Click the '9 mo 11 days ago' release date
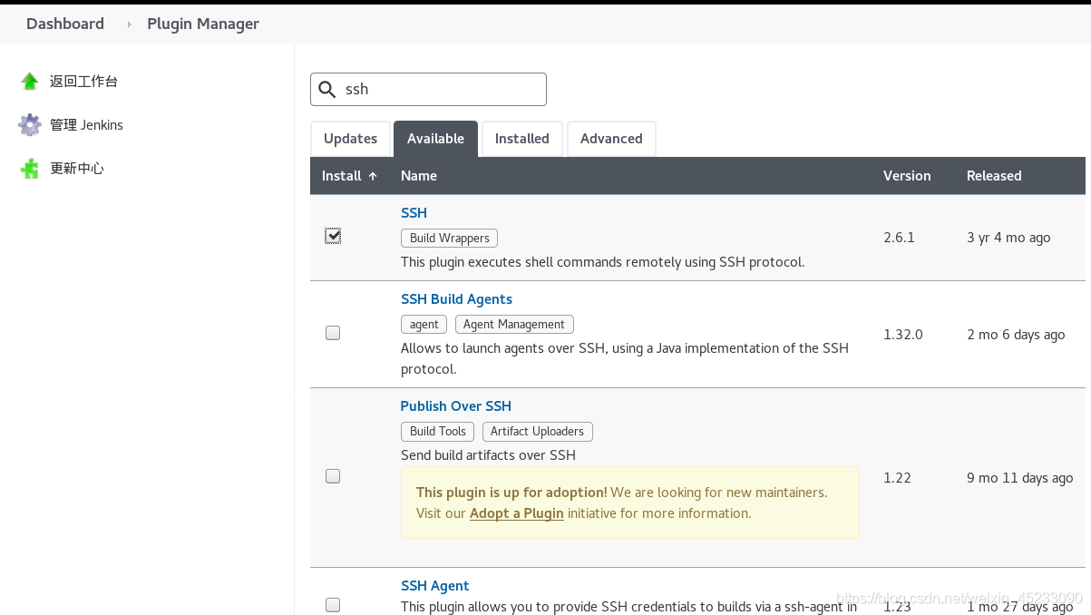 1019,478
